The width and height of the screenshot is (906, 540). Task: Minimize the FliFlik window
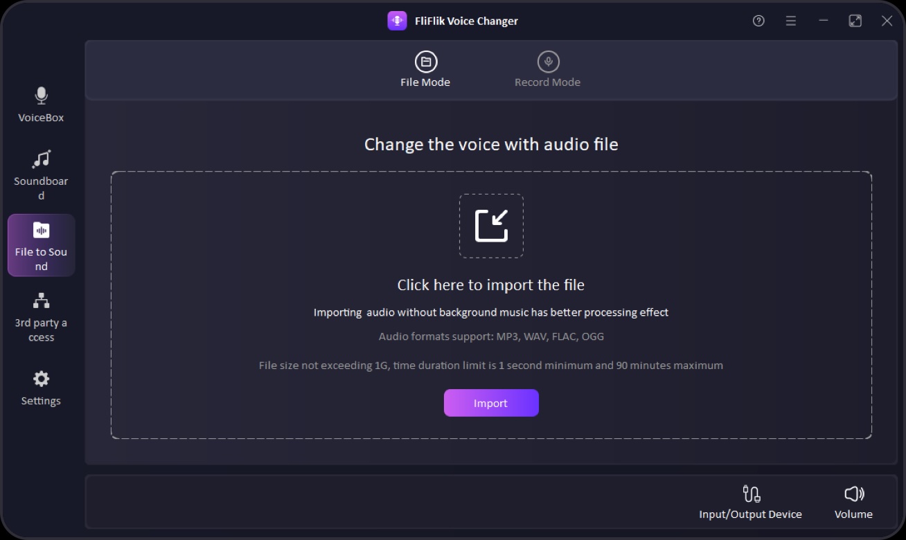(x=824, y=21)
